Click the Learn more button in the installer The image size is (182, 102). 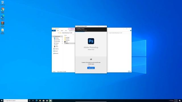click(91, 68)
